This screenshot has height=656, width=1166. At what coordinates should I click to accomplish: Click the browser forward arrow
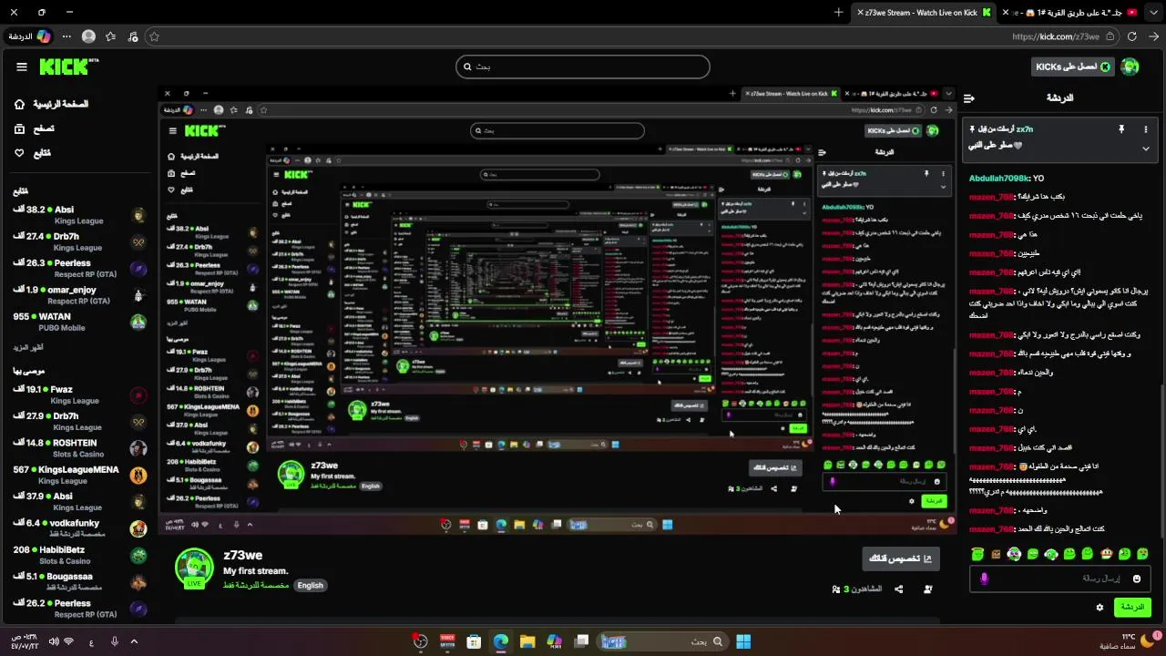[x=1153, y=36]
